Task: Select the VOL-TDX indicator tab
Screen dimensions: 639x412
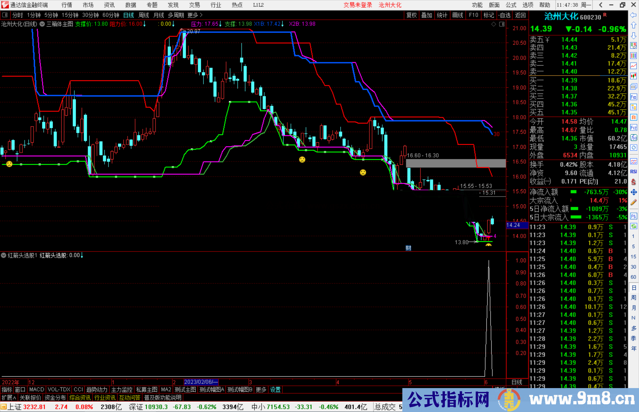Action: 59,390
